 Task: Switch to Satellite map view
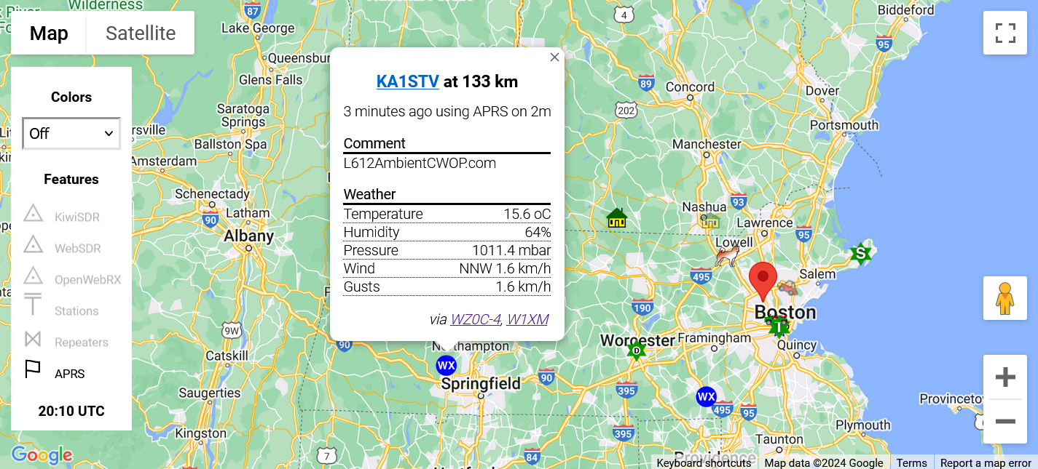[x=141, y=33]
